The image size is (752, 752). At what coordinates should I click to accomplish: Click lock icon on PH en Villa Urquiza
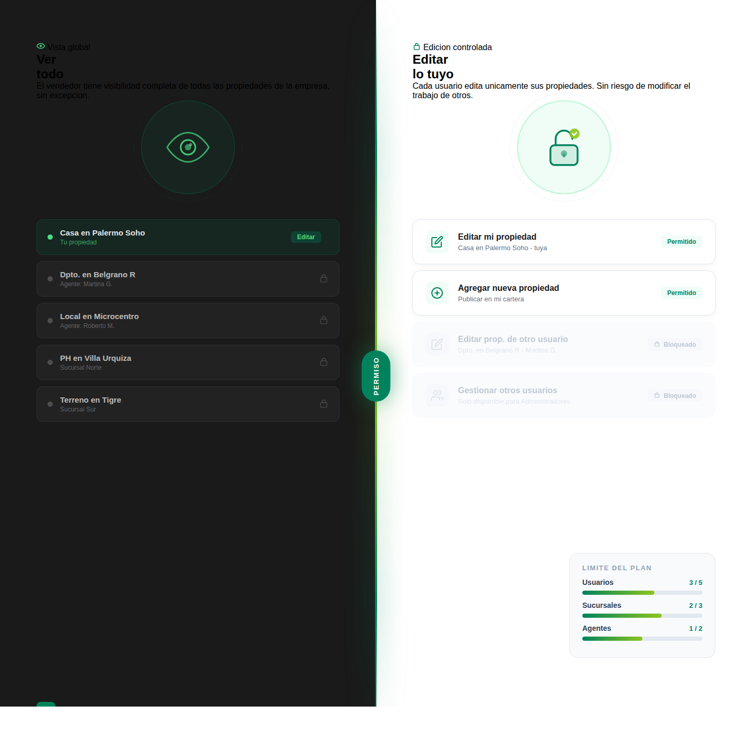point(324,362)
